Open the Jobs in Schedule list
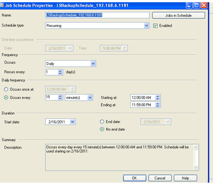Viewport: 216px width, 183px height. (x=178, y=15)
